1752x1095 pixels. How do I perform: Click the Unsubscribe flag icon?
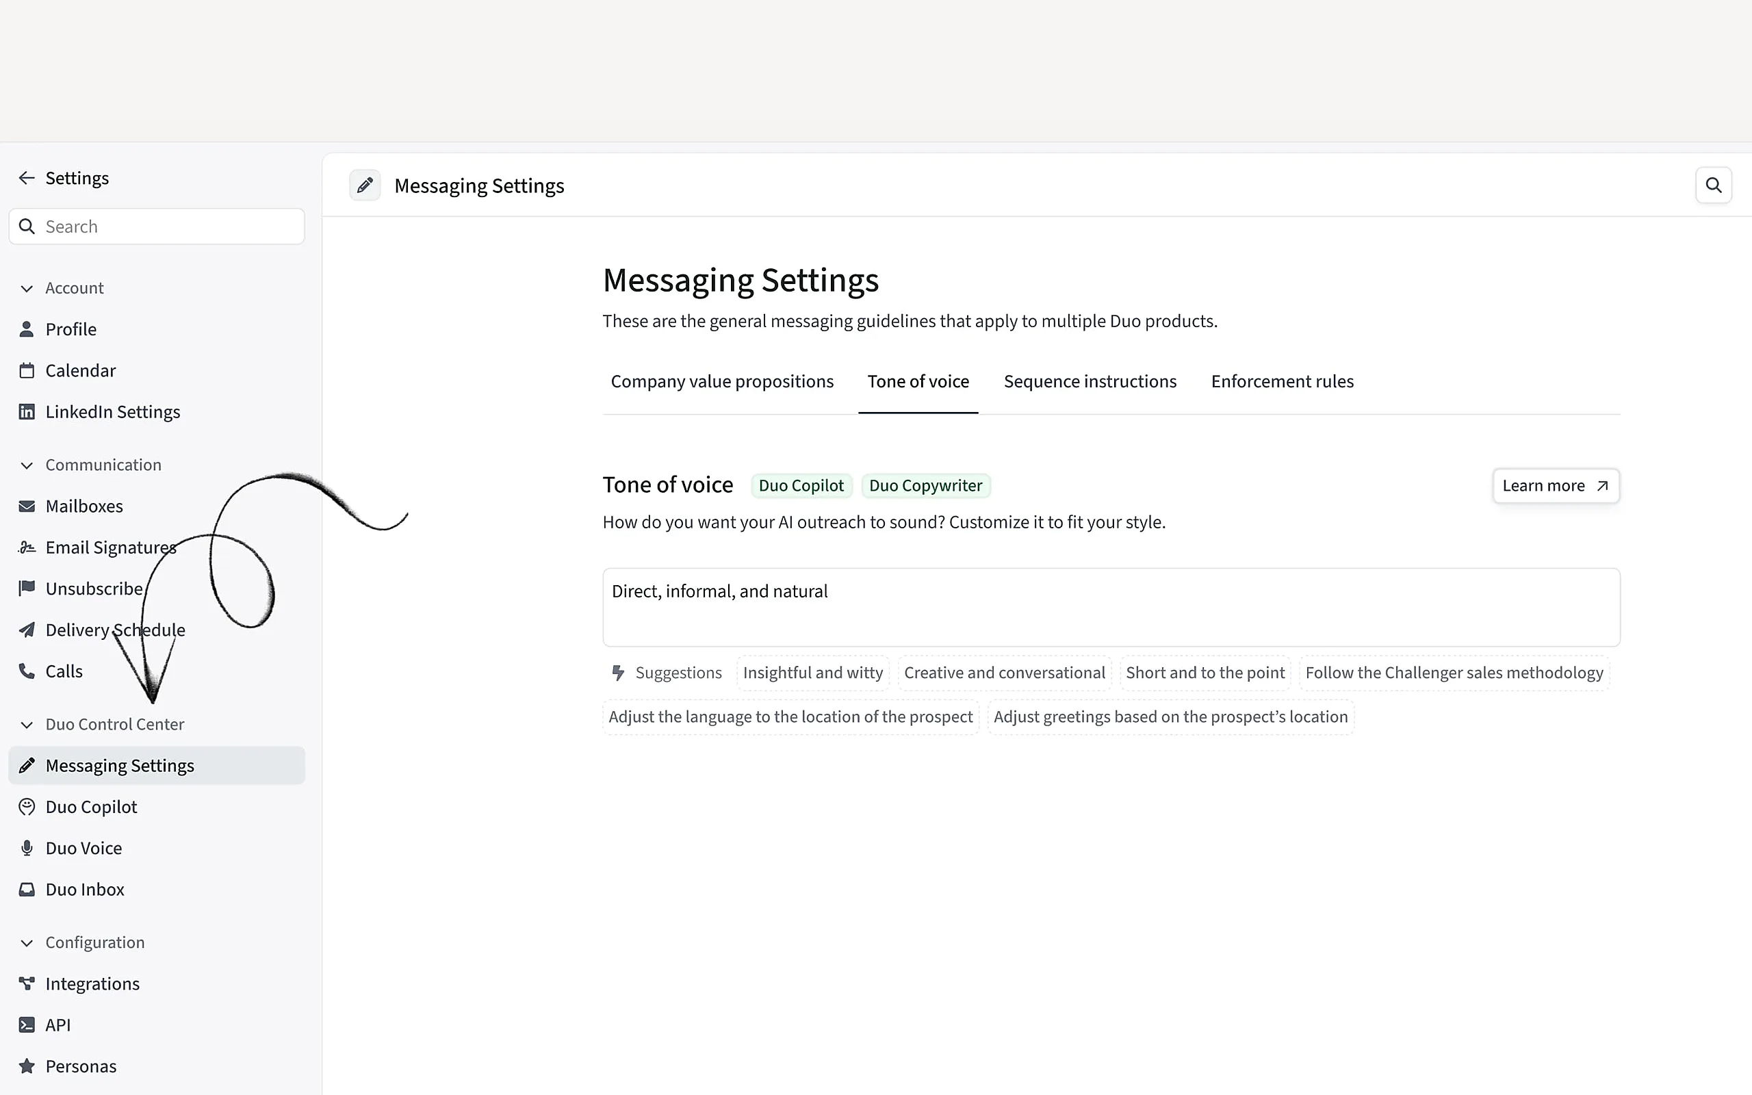coord(27,588)
